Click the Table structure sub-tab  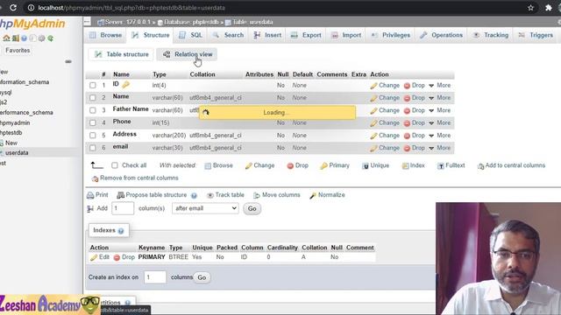coord(121,54)
